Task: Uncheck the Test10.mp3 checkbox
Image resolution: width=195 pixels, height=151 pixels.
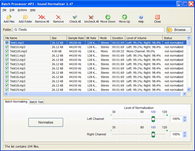Action: (7, 47)
